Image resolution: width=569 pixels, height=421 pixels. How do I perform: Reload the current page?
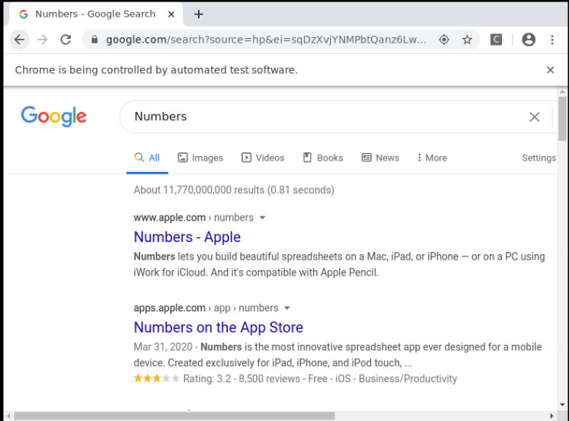tap(66, 40)
